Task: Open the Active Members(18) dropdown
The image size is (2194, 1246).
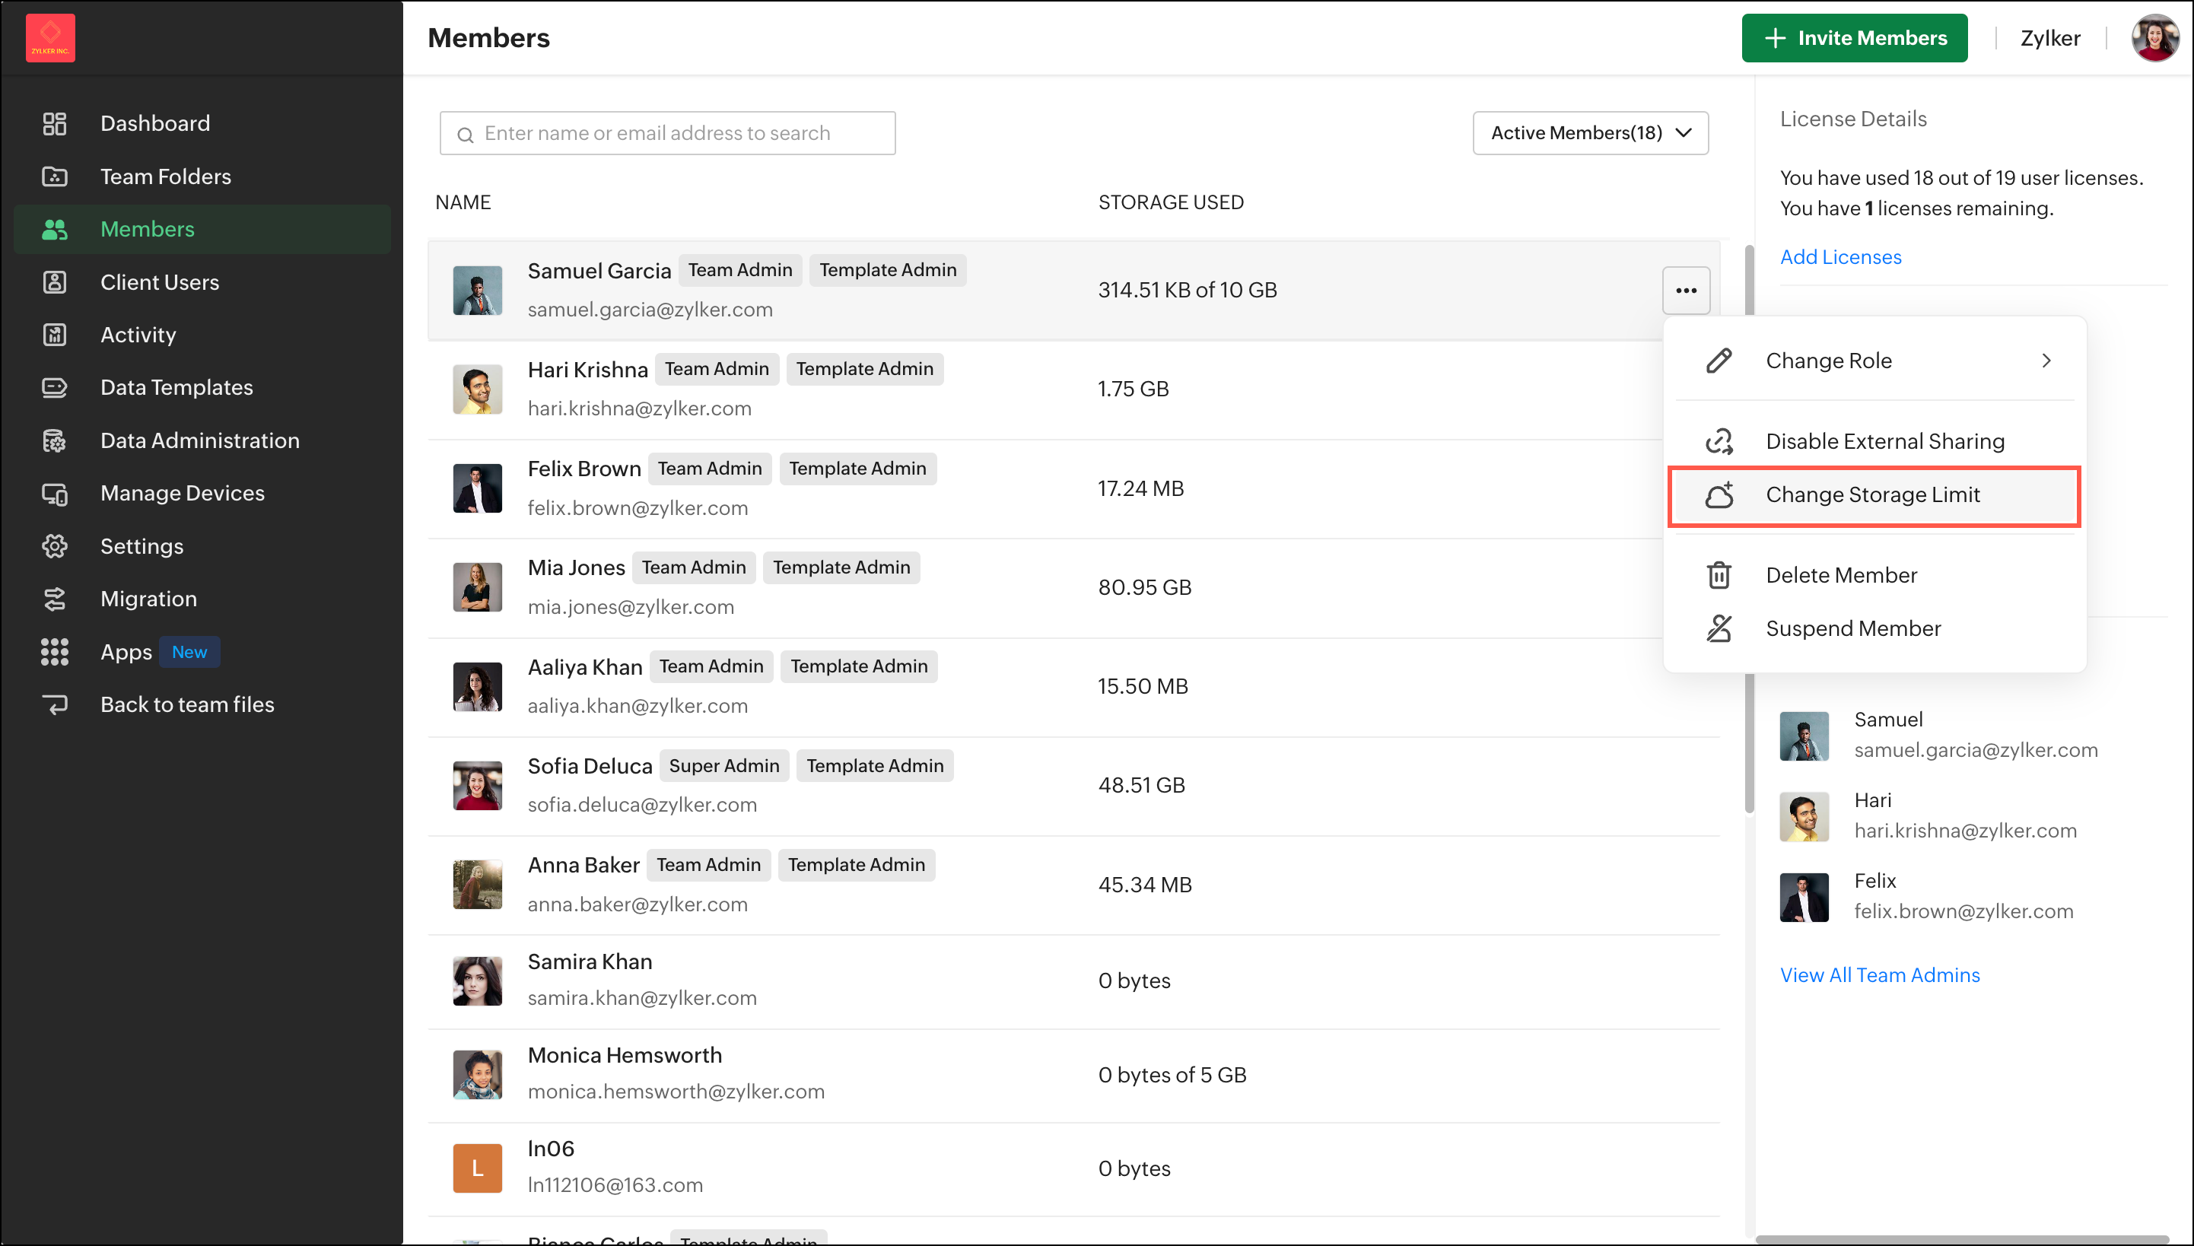Action: [x=1590, y=132]
